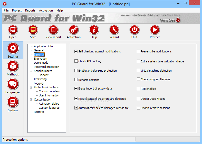The width and height of the screenshot is (202, 144).
Task: Open the Methods sidebar icon
Action: (x=13, y=66)
